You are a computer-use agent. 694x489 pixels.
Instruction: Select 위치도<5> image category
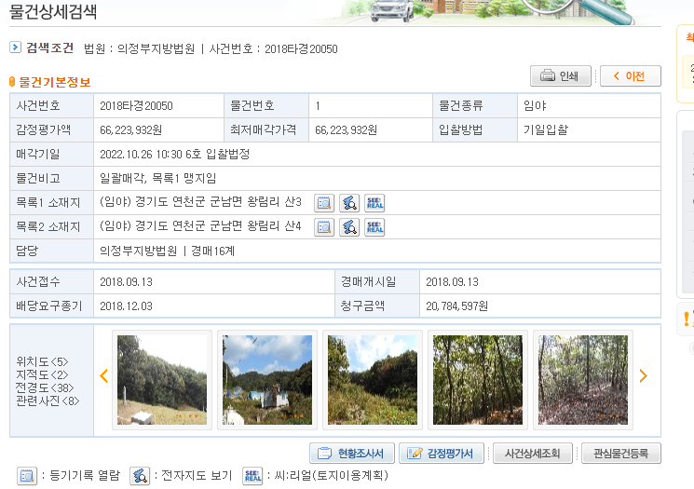point(42,361)
